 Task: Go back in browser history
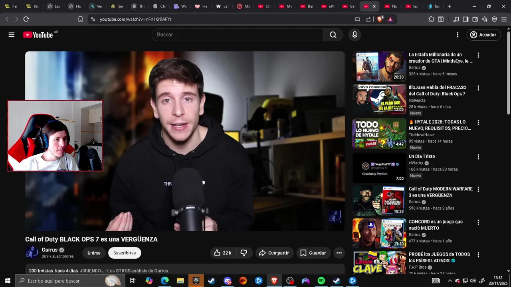tap(7, 19)
